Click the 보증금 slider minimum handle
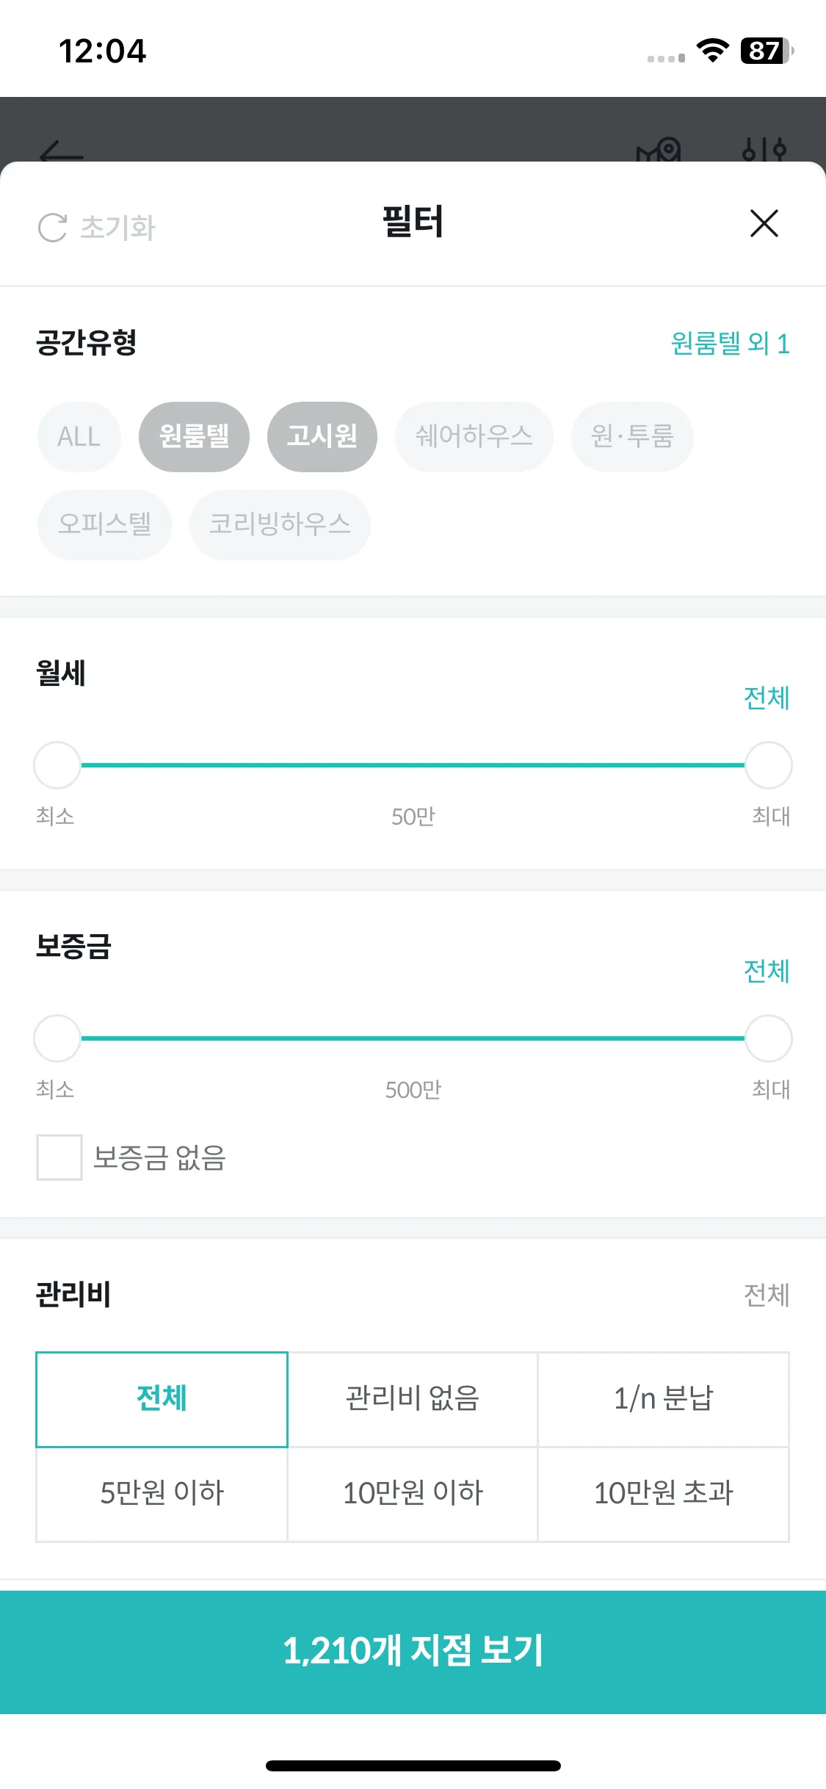Screen dimensions: 826x1789 point(57,1038)
